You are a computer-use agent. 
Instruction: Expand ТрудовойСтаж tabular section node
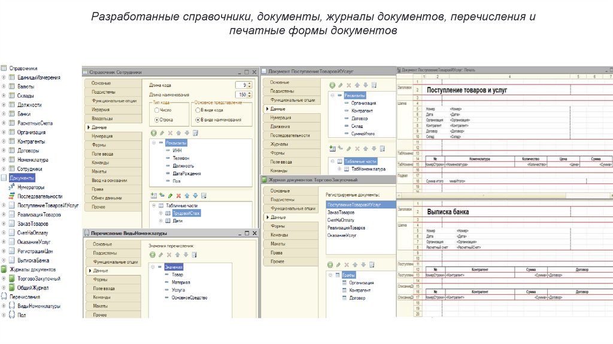160,213
